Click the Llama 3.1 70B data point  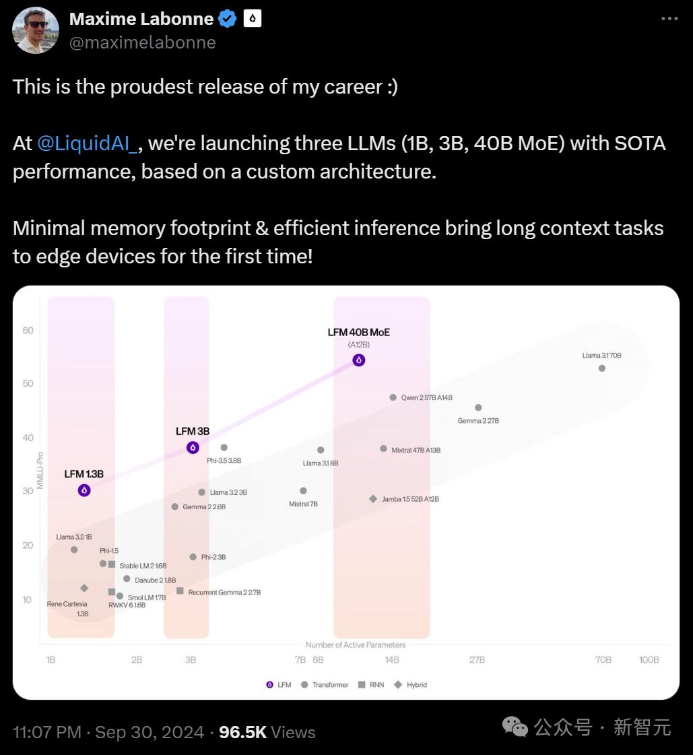pyautogui.click(x=602, y=368)
